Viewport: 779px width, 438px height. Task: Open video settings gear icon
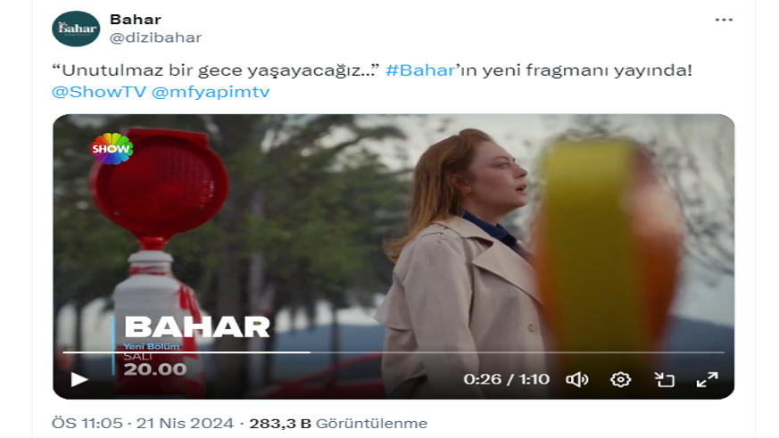point(620,380)
